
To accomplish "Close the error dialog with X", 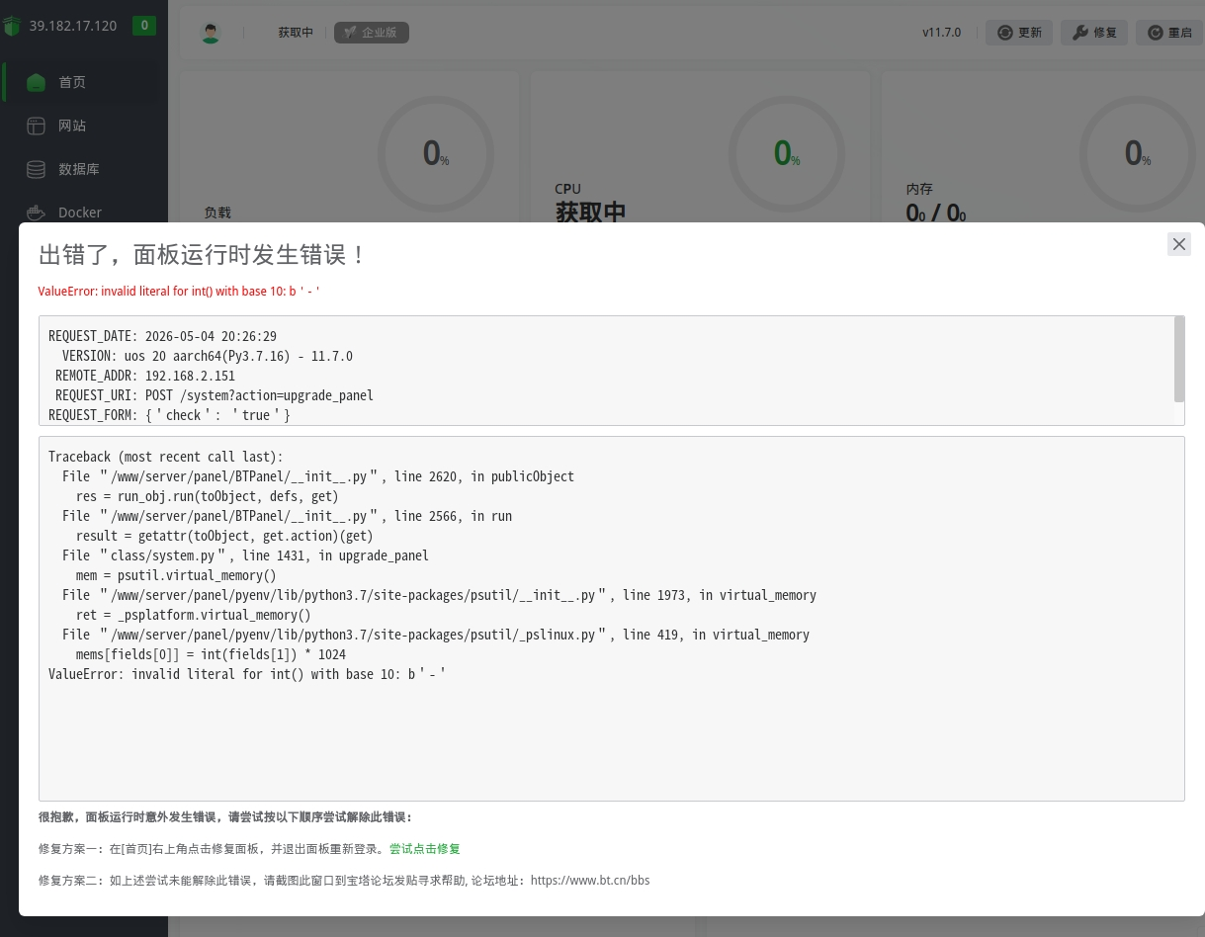I will point(1179,244).
